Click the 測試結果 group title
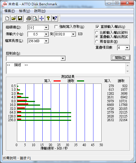The image size is (136, 163). (68, 77)
